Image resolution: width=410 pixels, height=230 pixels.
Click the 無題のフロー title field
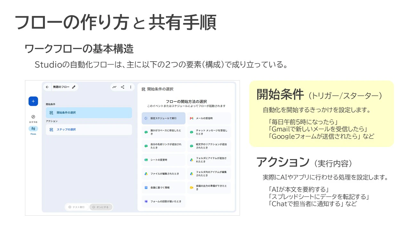[x=61, y=87]
